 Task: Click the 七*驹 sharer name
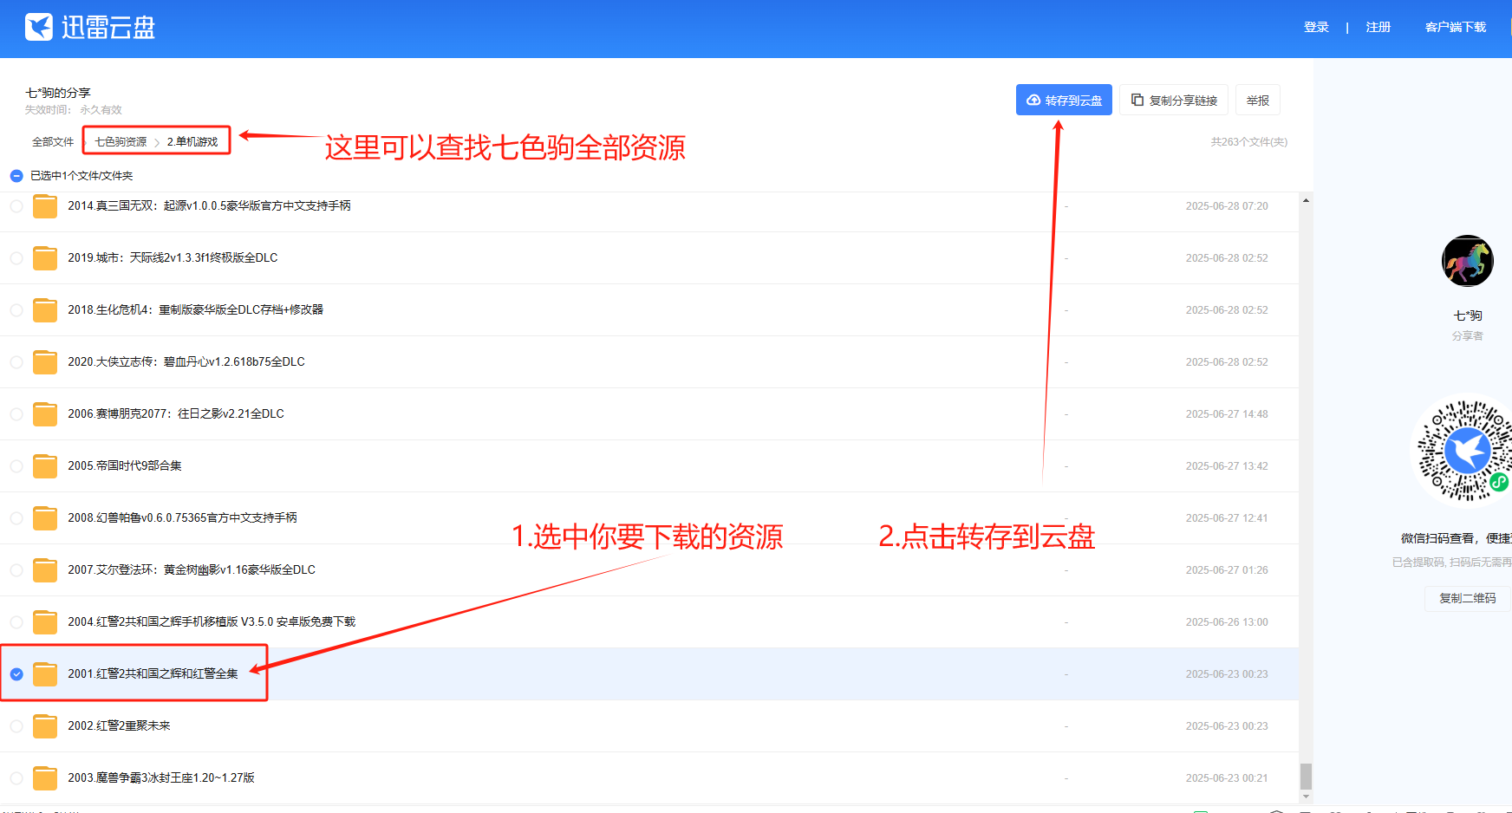[x=1468, y=316]
